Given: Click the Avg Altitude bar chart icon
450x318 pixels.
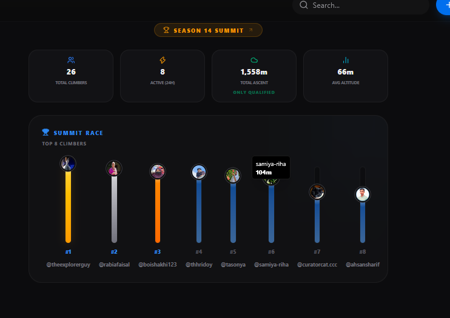Looking at the screenshot, I should [x=346, y=60].
